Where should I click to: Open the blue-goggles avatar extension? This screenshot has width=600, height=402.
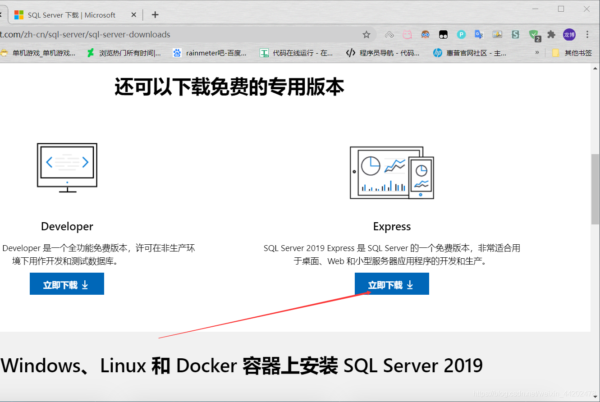tap(425, 35)
